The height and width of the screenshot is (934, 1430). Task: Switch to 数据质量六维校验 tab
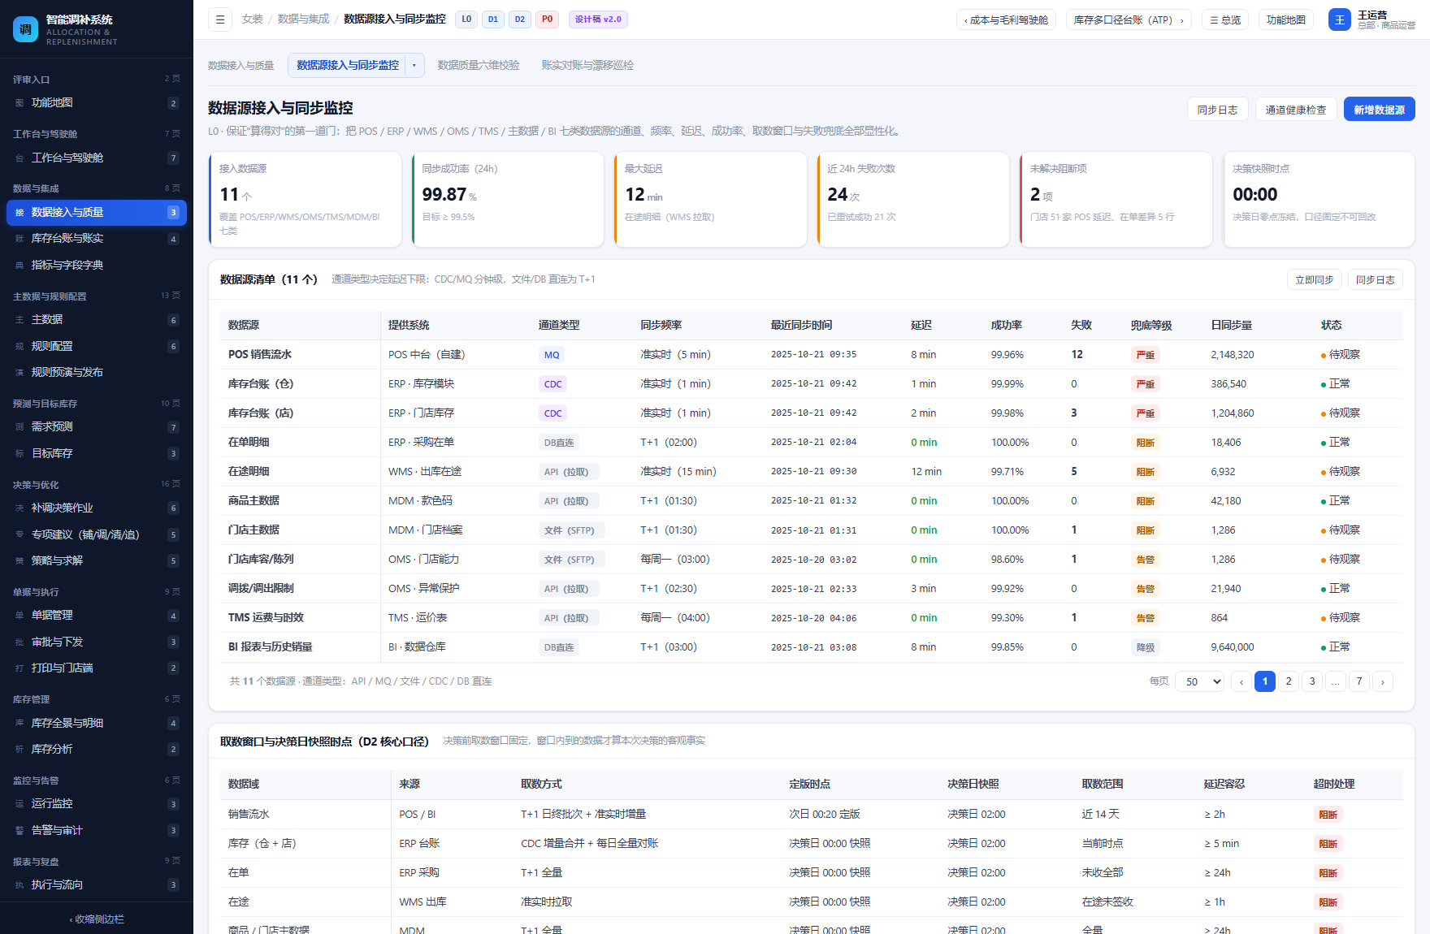(x=479, y=65)
